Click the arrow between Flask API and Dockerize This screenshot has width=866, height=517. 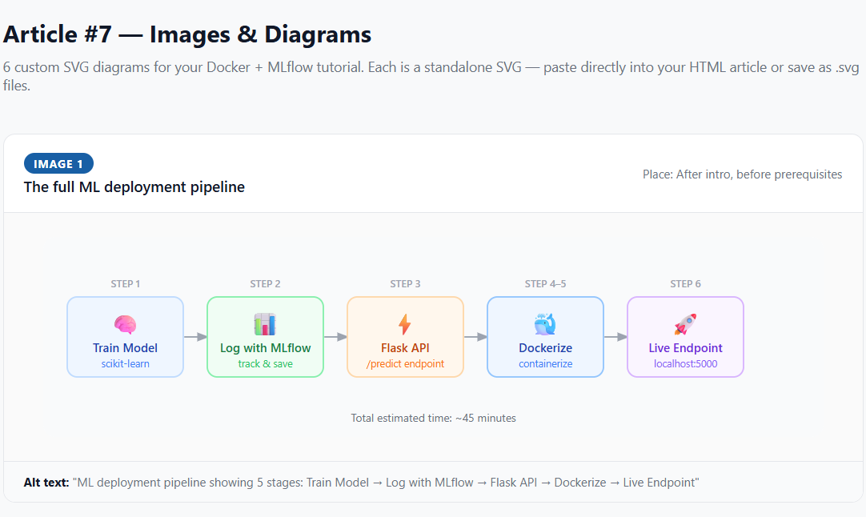pyautogui.click(x=475, y=337)
